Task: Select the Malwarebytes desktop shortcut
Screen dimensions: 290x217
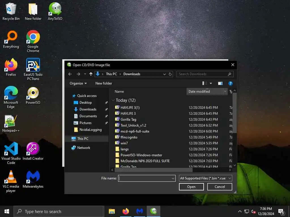Action: [x=33, y=179]
